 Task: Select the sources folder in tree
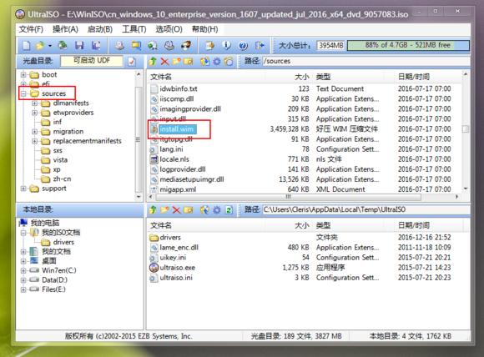[53, 93]
